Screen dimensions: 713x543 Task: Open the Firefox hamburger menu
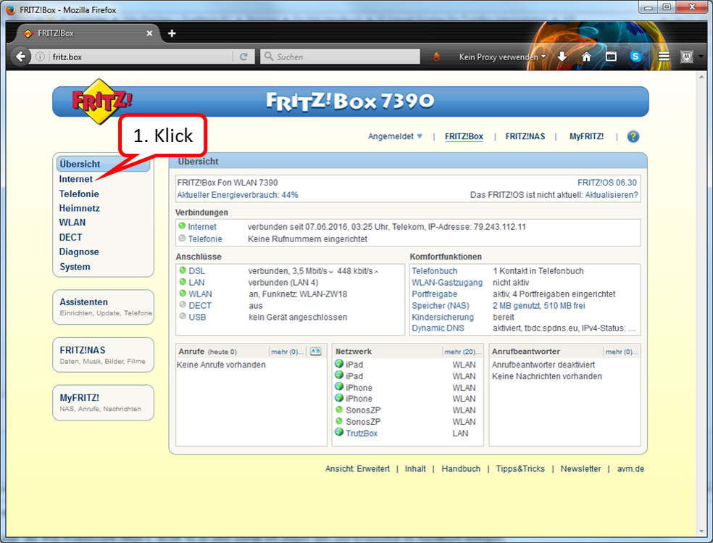(x=664, y=57)
